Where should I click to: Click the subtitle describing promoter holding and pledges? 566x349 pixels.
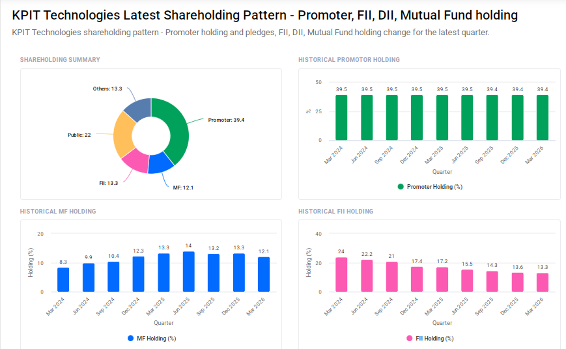coord(251,33)
